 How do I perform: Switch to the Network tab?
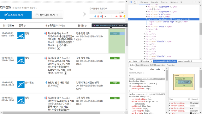tap(174, 2)
